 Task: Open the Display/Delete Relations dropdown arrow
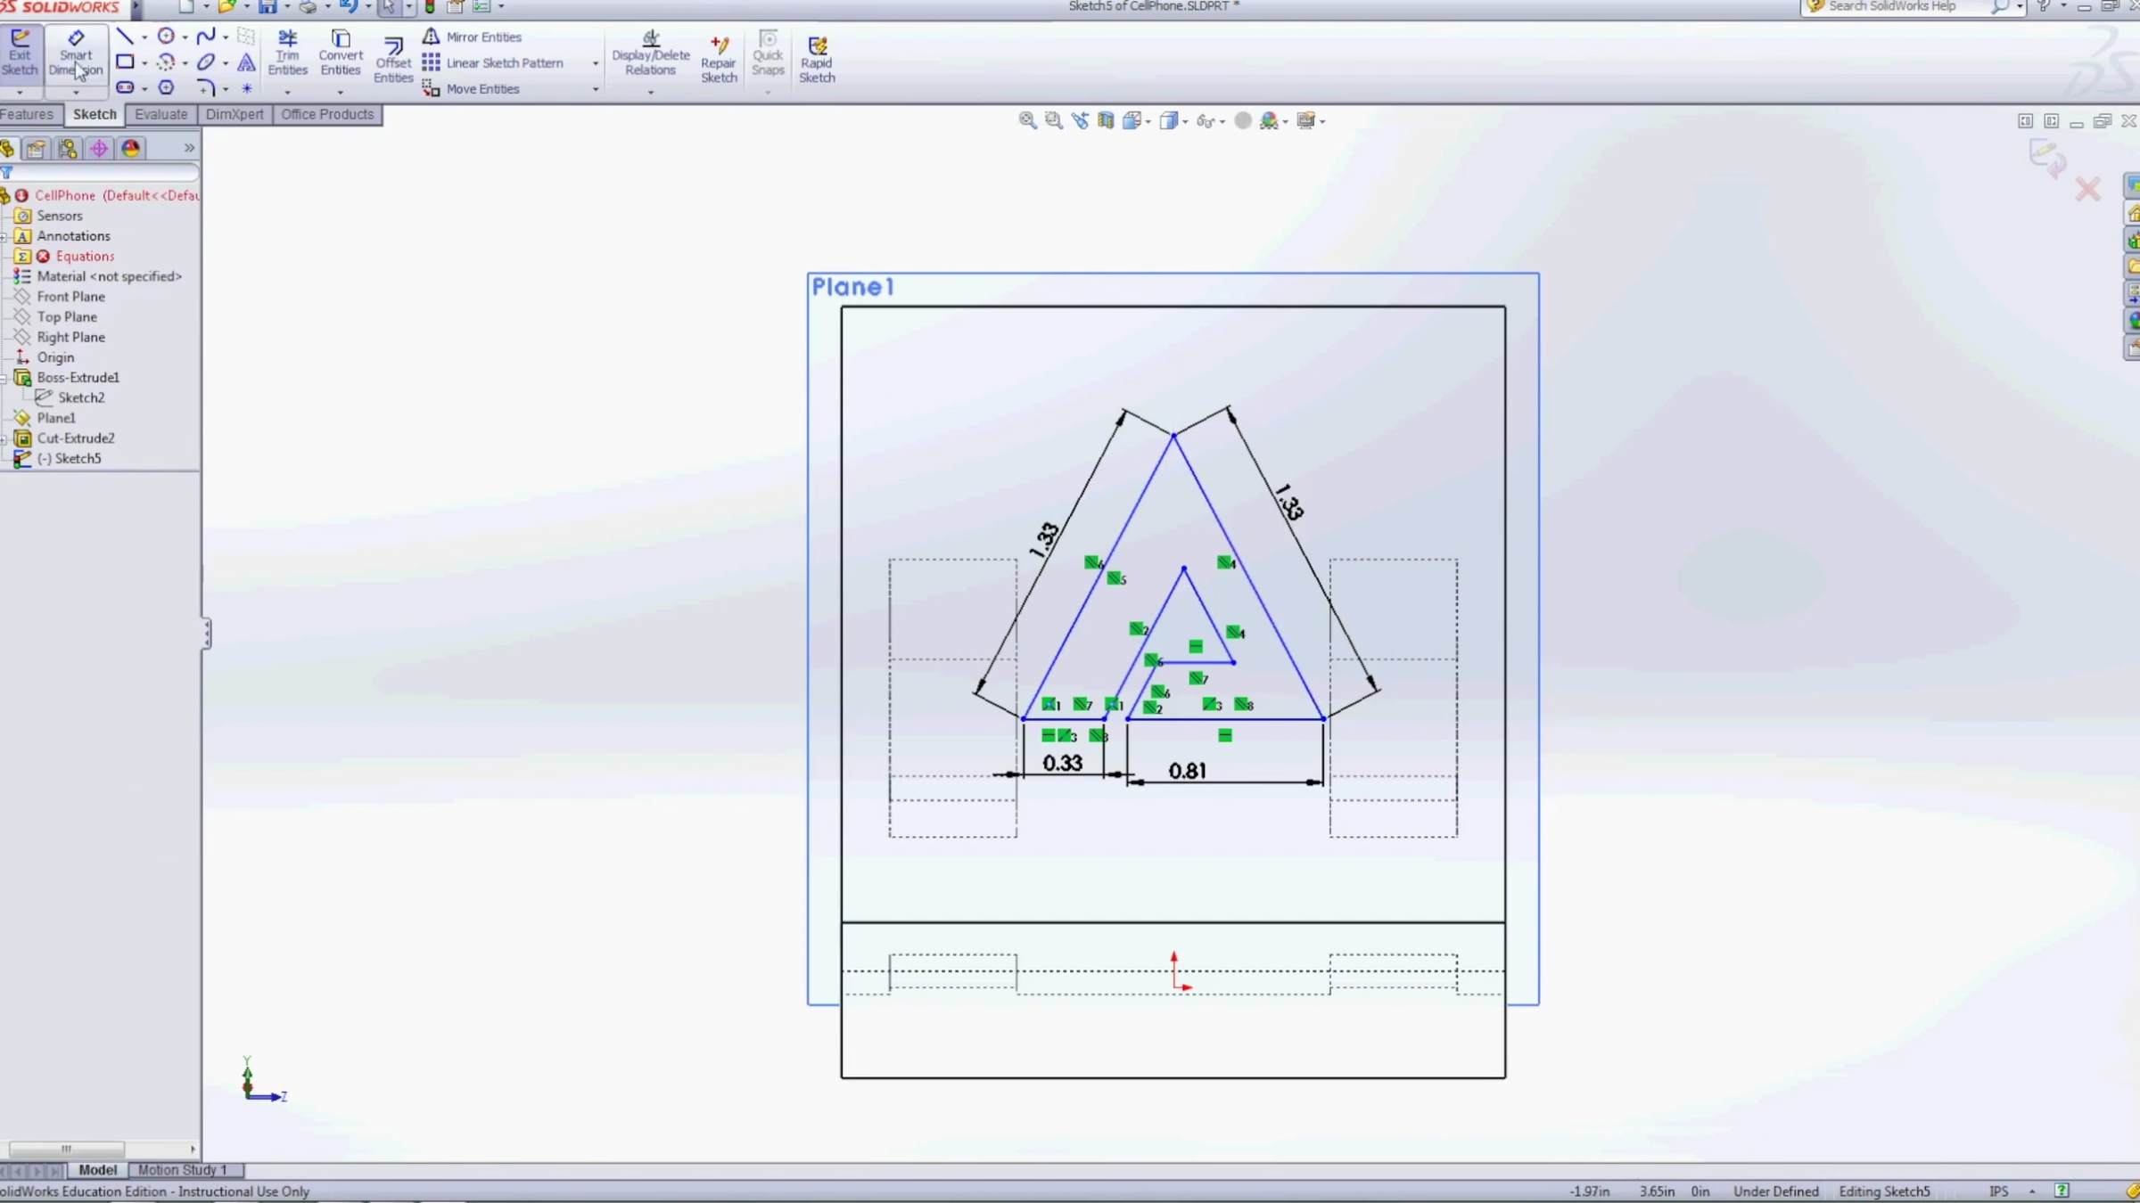(650, 92)
